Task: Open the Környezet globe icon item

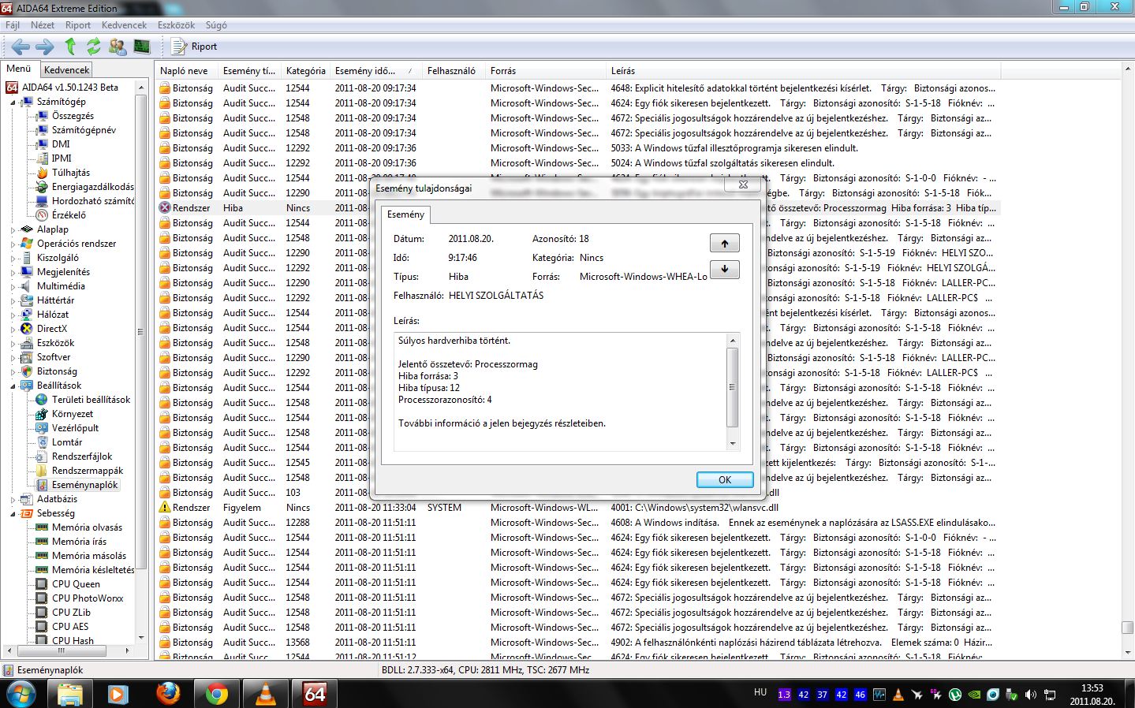Action: 42,414
